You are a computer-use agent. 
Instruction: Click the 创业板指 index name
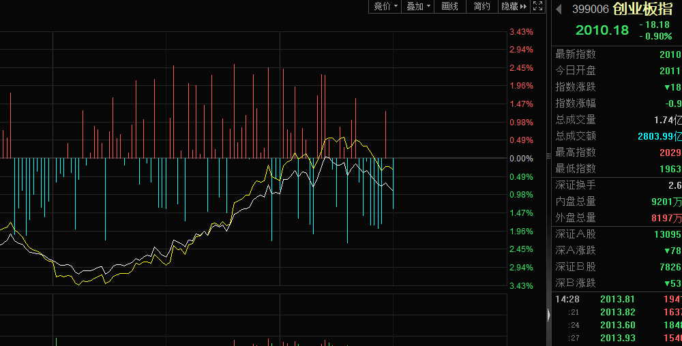coord(642,9)
